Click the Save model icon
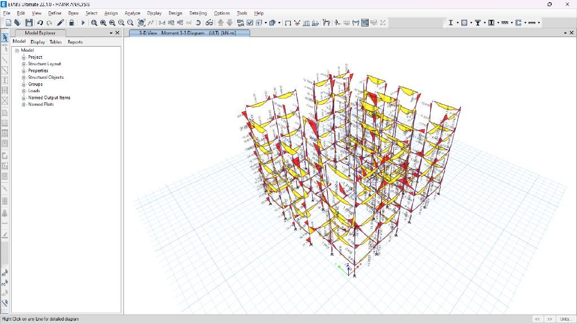 (x=28, y=22)
